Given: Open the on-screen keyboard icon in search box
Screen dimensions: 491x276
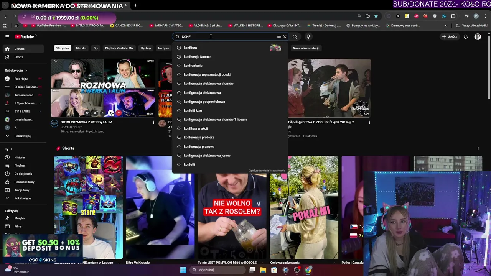Looking at the screenshot, I should (279, 37).
